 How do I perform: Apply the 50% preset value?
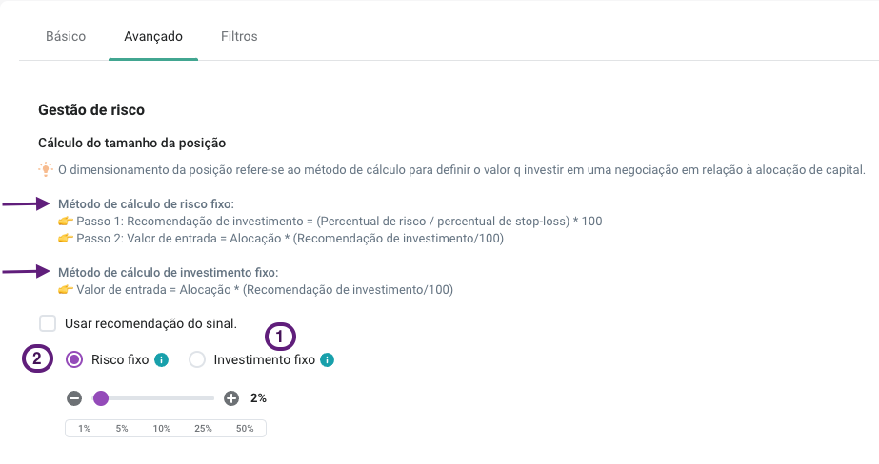tap(245, 428)
